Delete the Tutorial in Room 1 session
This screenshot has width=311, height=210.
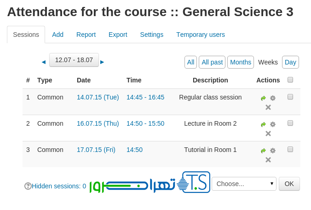(x=268, y=160)
